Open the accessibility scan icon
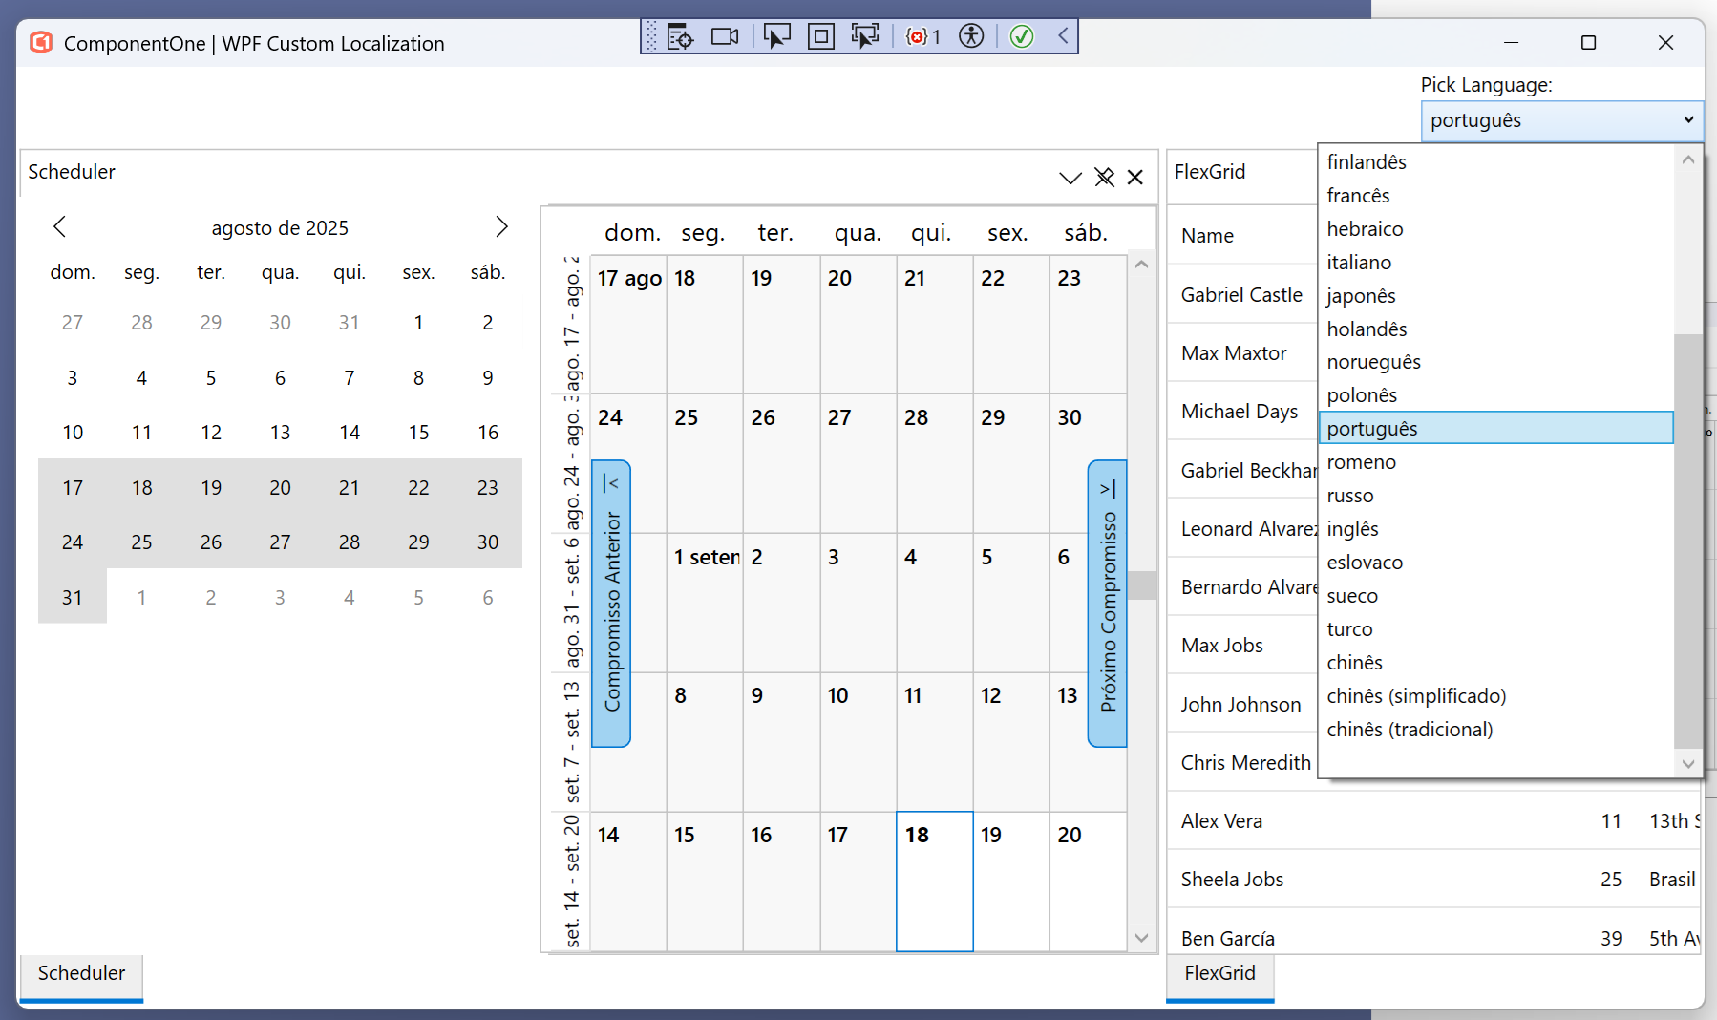1717x1020 pixels. point(971,37)
